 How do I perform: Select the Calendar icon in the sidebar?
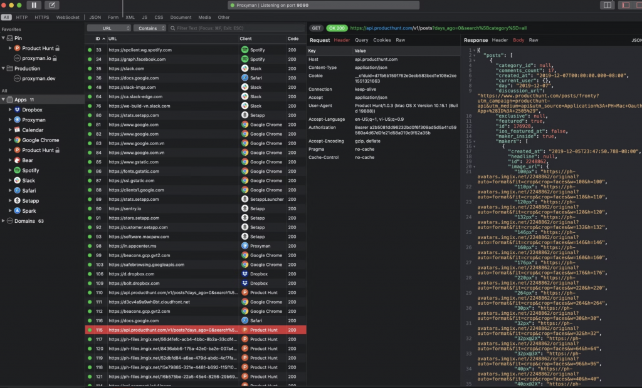coord(17,130)
